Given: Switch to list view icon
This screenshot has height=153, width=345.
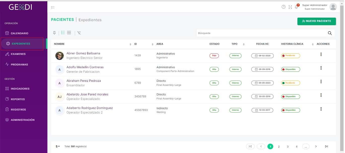Looking at the screenshot, I should point(63,33).
